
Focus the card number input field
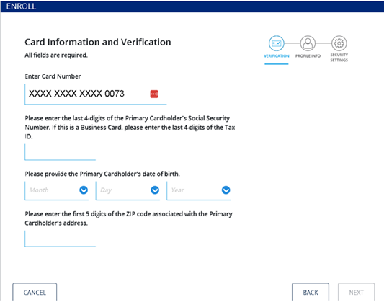tap(96, 94)
